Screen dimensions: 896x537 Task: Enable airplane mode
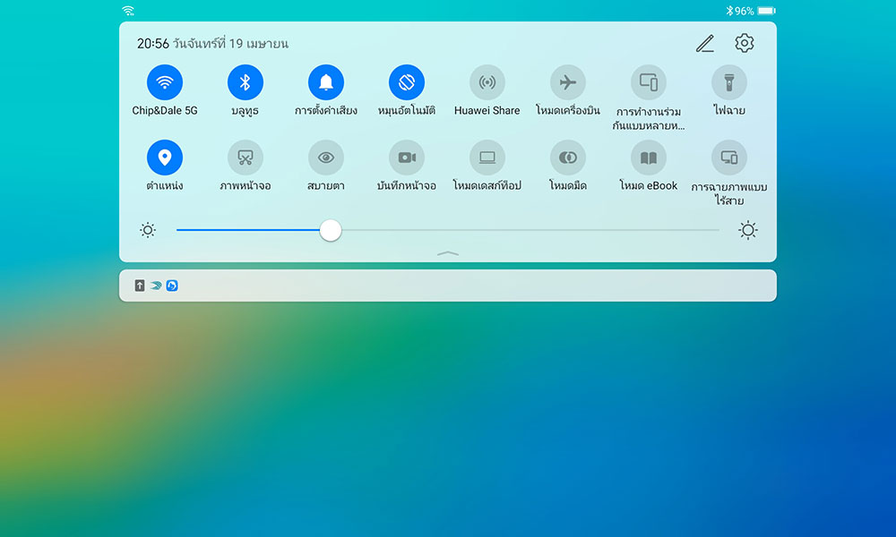[x=567, y=82]
